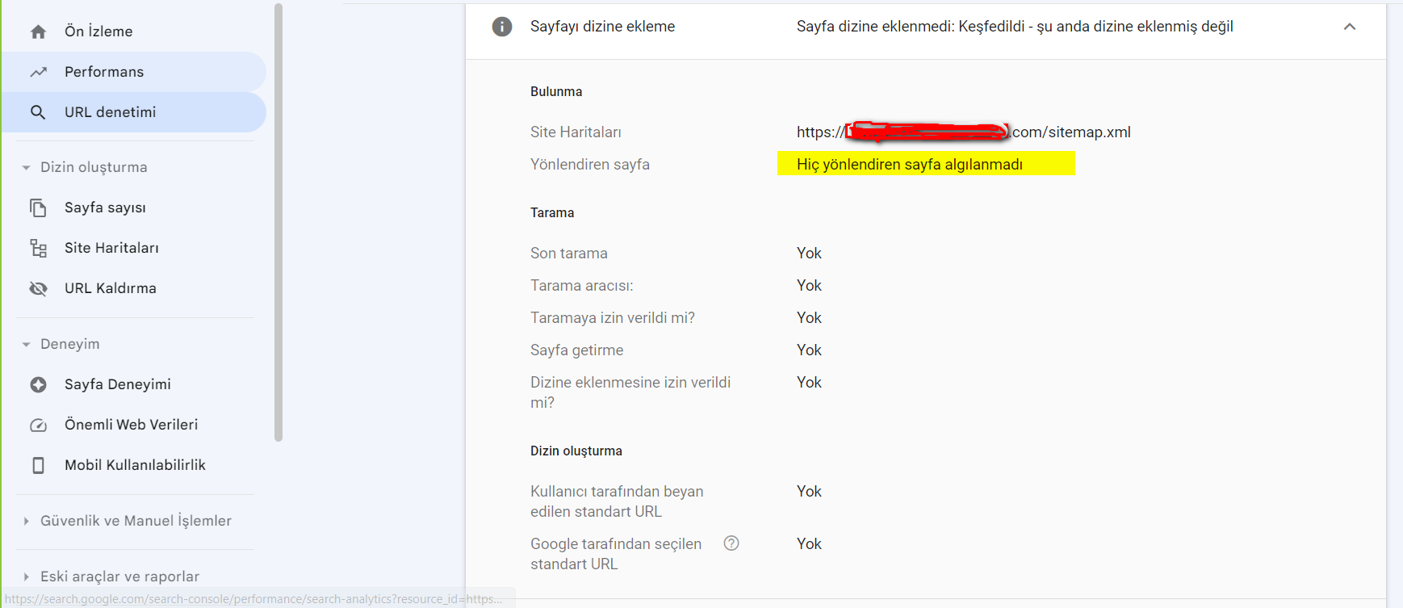This screenshot has width=1403, height=608.
Task: Click Yok beside Dizine eklenmesine izin verildi
Action: click(809, 382)
